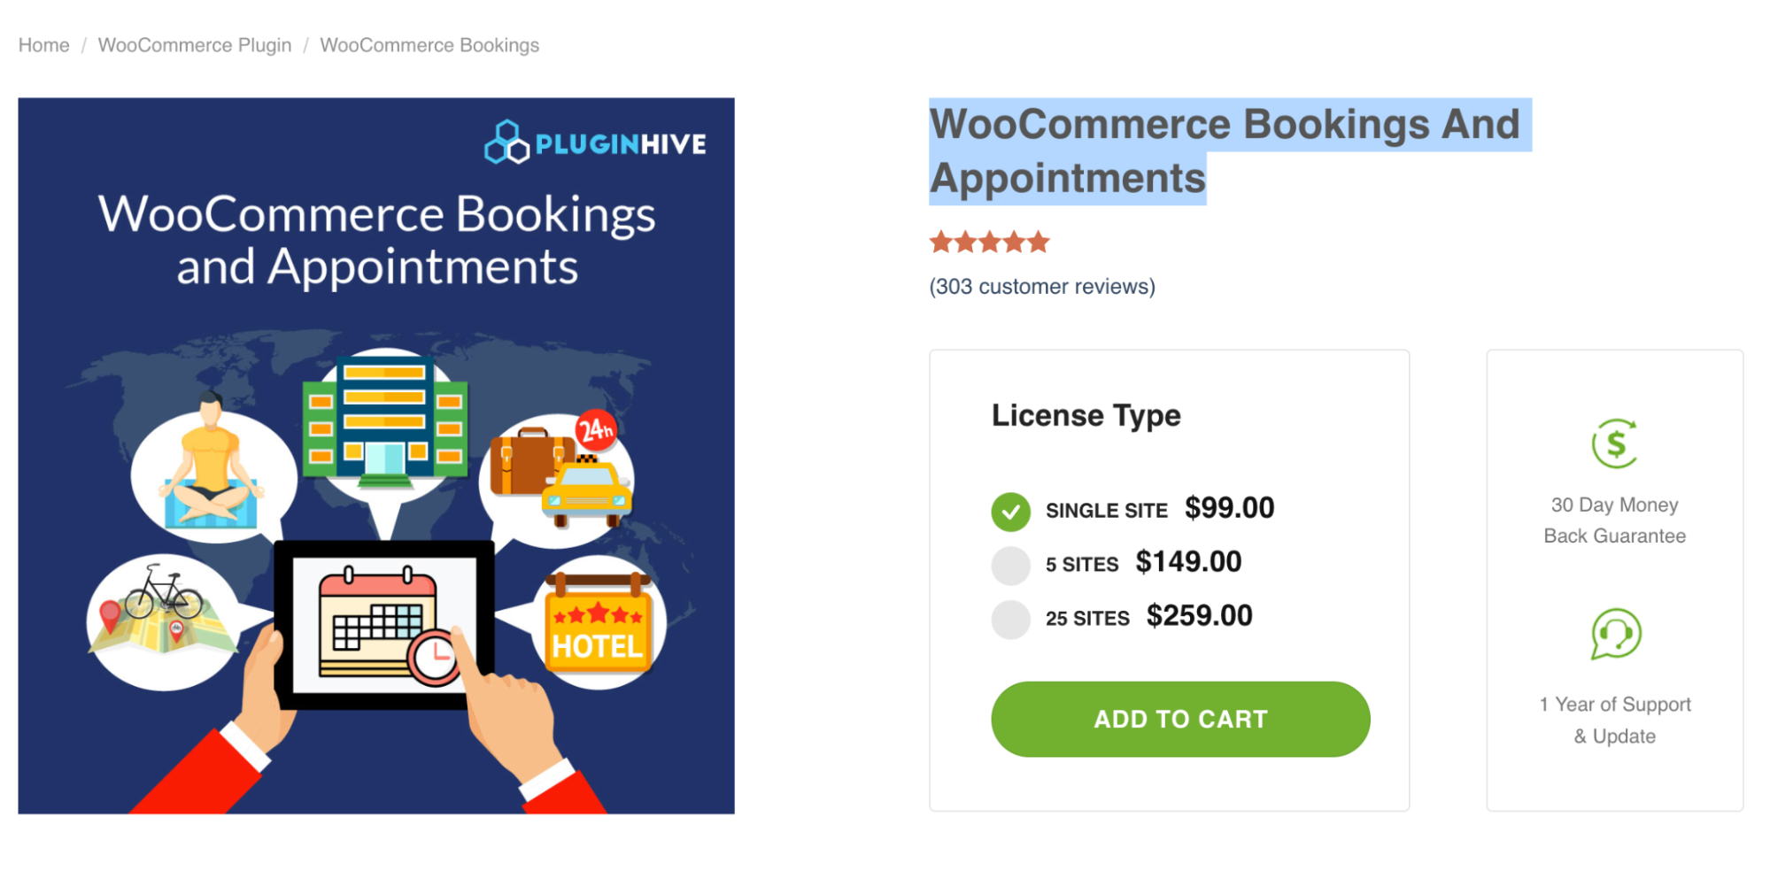Click the green checkmark next to Single Site

(x=1009, y=512)
